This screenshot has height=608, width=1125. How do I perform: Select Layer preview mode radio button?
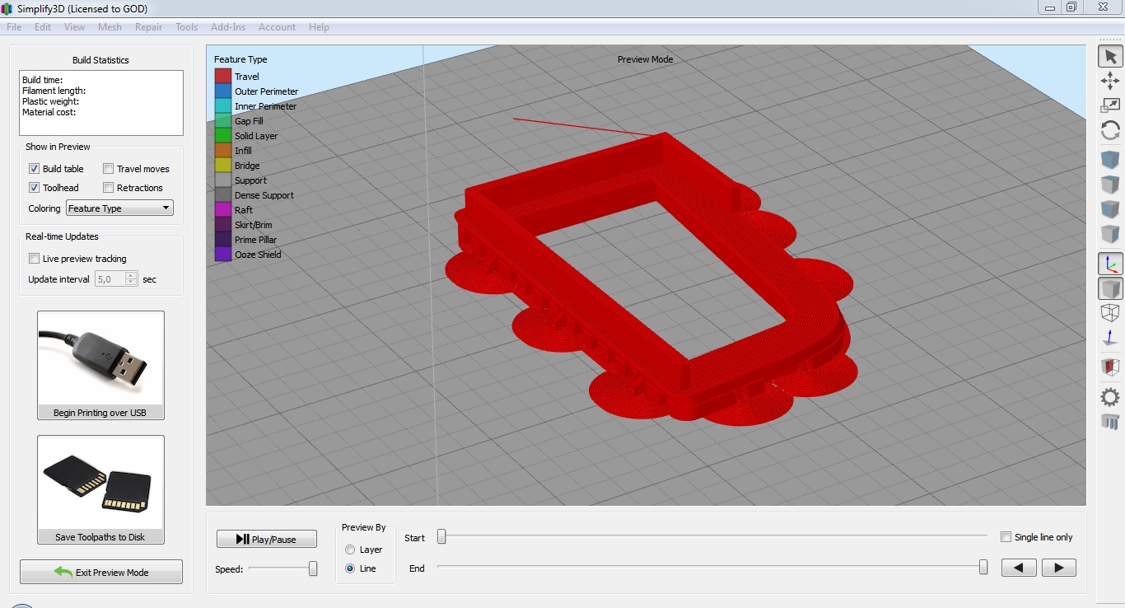351,550
